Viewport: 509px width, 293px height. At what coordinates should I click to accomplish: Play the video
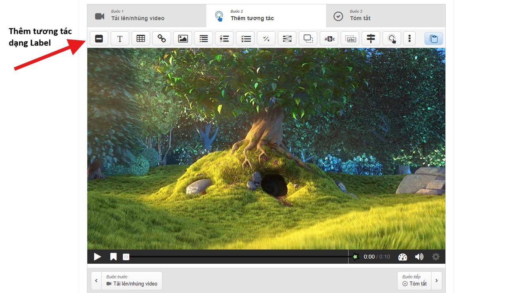tap(97, 257)
